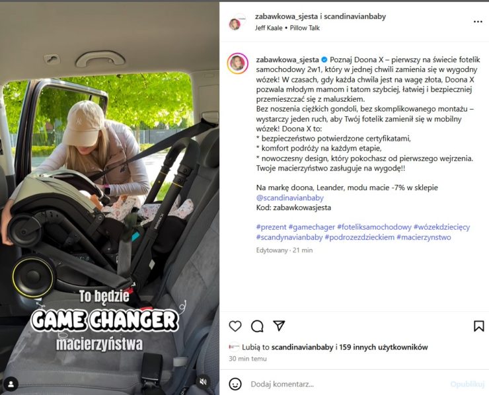Like the post with heart icon
The width and height of the screenshot is (489, 395).
pos(235,326)
